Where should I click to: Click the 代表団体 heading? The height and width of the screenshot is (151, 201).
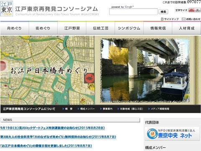(152, 122)
